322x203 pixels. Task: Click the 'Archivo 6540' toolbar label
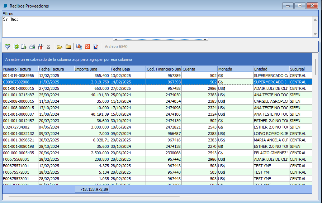point(116,47)
